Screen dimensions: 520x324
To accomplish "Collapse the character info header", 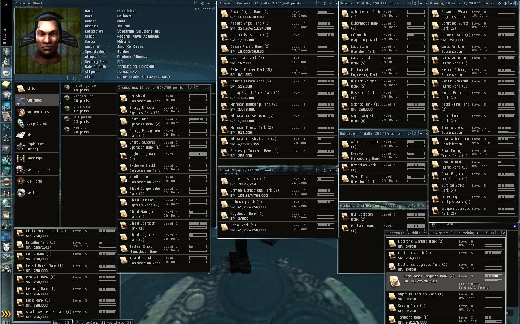I will pyautogui.click(x=204, y=9).
